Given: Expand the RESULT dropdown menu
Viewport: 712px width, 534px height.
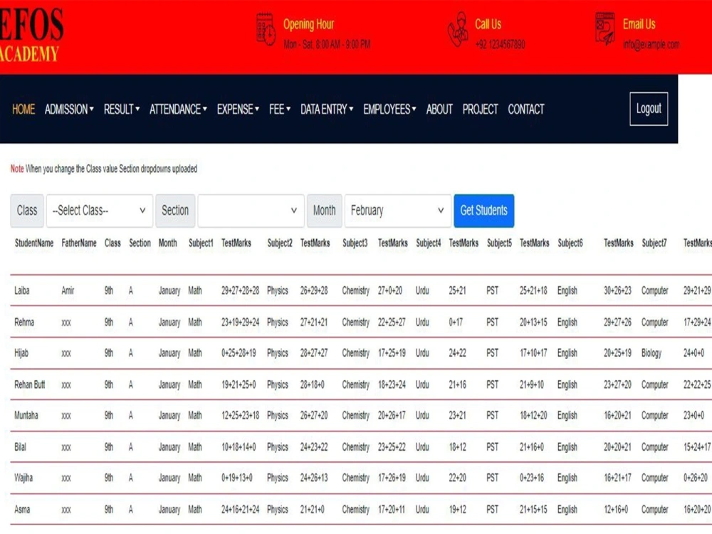Looking at the screenshot, I should pyautogui.click(x=122, y=110).
